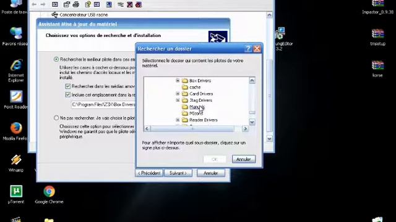Click the console tree view toolbar icon
Image resolution: width=396 pixels, height=222 pixels.
[x=55, y=4]
